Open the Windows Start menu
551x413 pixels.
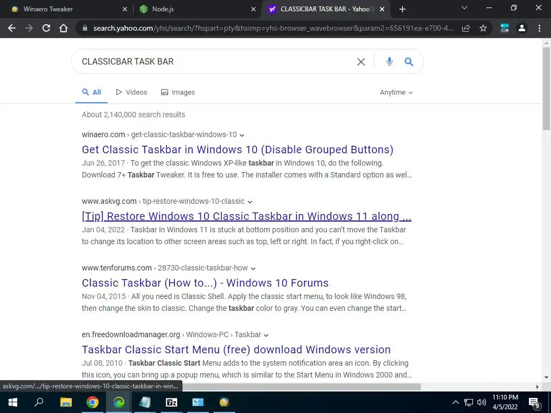(13, 402)
